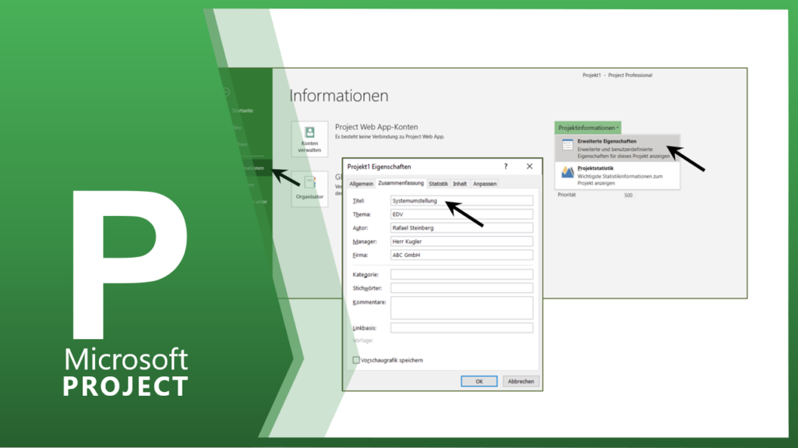This screenshot has height=448, width=798.
Task: Switch to the Allgemein tab
Action: [362, 184]
